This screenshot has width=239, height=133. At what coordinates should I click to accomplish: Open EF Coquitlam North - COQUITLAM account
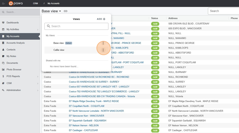tap(87, 106)
